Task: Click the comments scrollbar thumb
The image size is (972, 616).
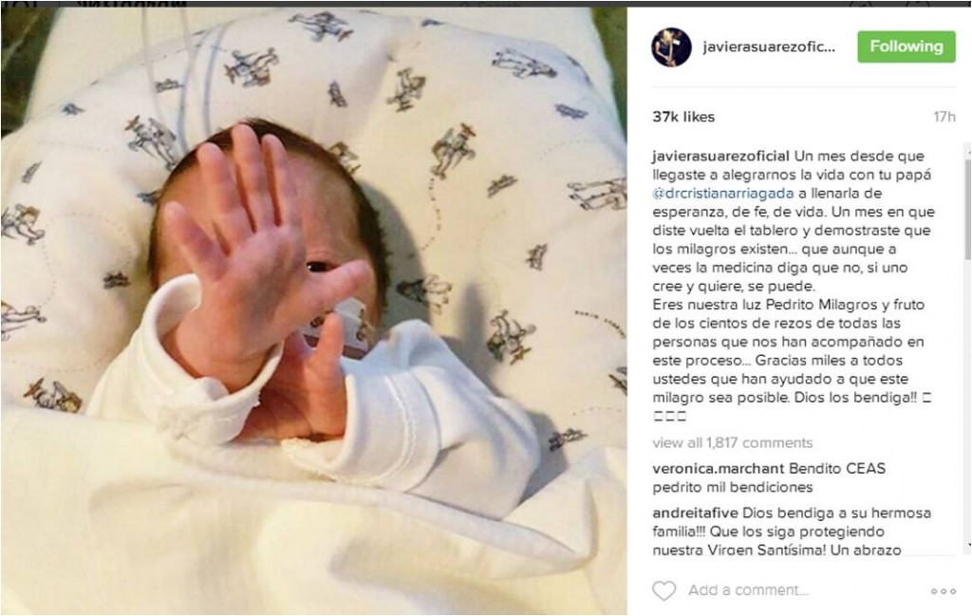Action: [967, 208]
